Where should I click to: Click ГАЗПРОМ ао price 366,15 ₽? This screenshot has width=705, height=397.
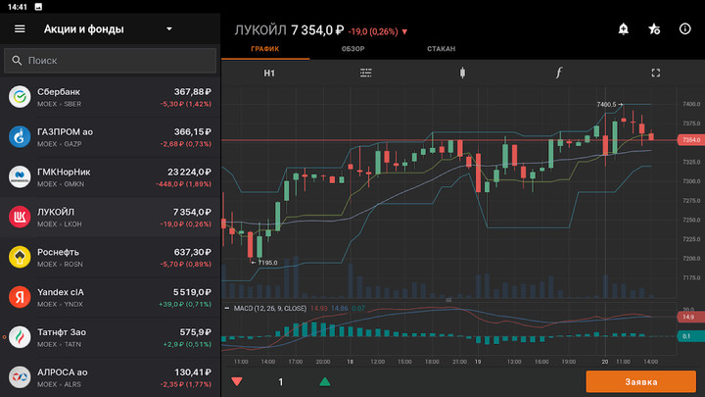pyautogui.click(x=193, y=132)
